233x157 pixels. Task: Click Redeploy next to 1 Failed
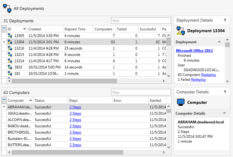[198, 80]
